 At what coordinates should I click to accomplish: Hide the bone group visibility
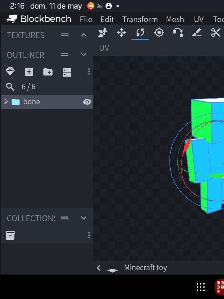(87, 102)
